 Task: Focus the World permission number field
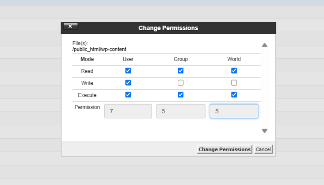coord(234,111)
